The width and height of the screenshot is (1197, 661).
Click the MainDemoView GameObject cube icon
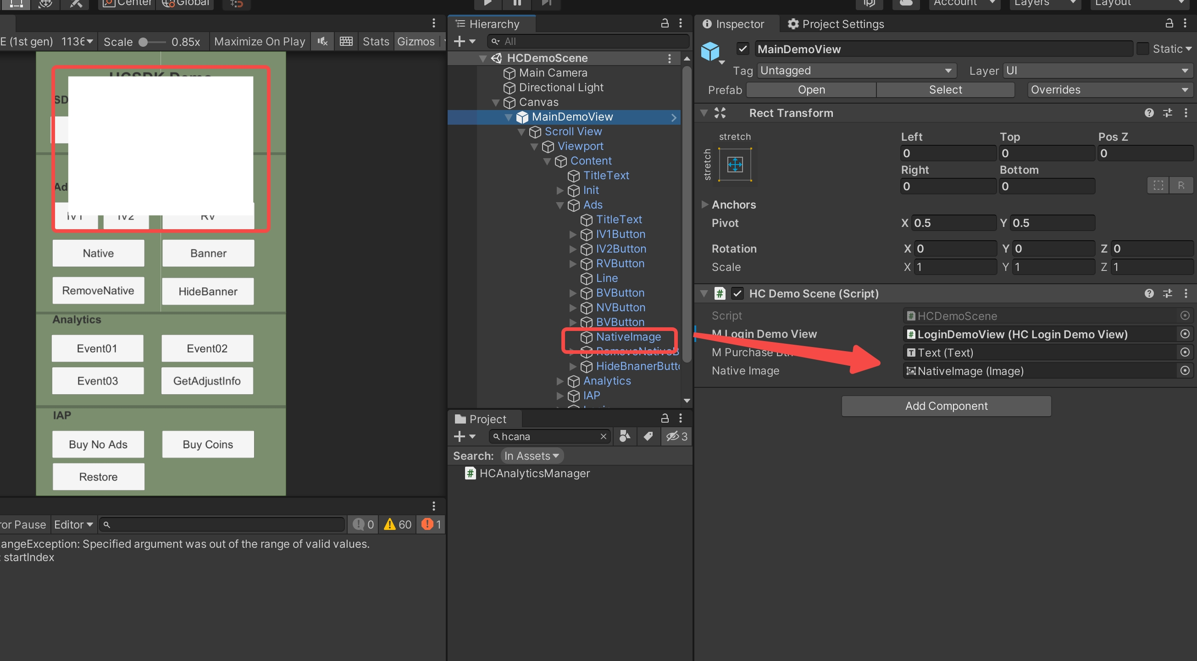(711, 52)
